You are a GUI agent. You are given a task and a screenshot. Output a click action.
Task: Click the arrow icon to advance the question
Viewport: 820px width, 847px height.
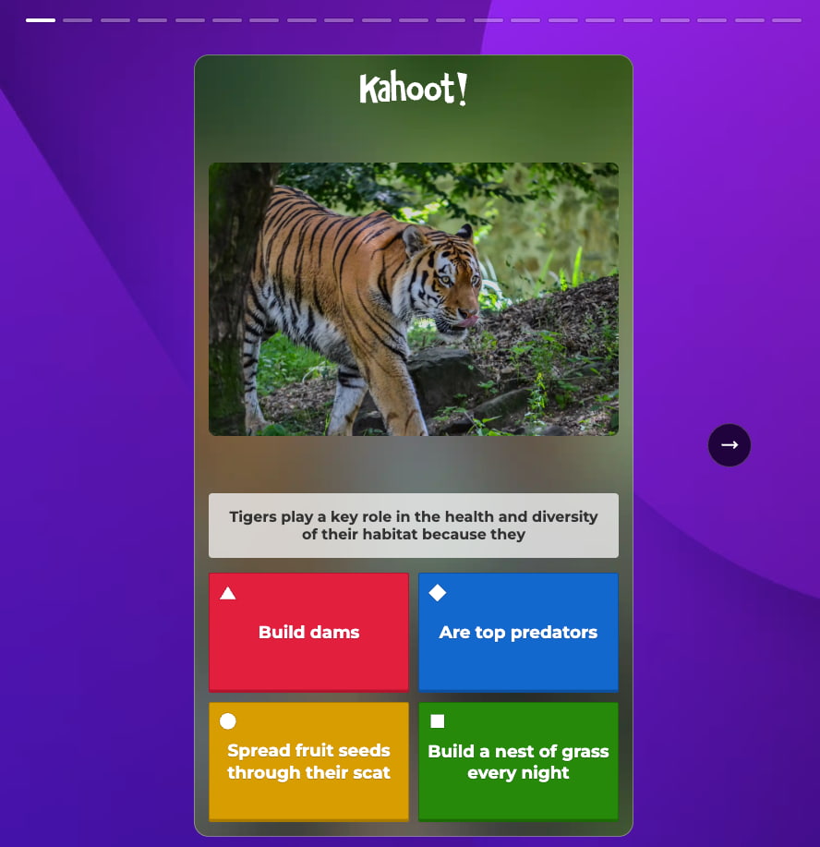730,444
